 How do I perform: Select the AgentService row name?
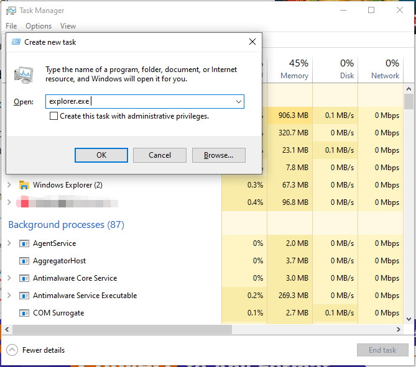[54, 243]
